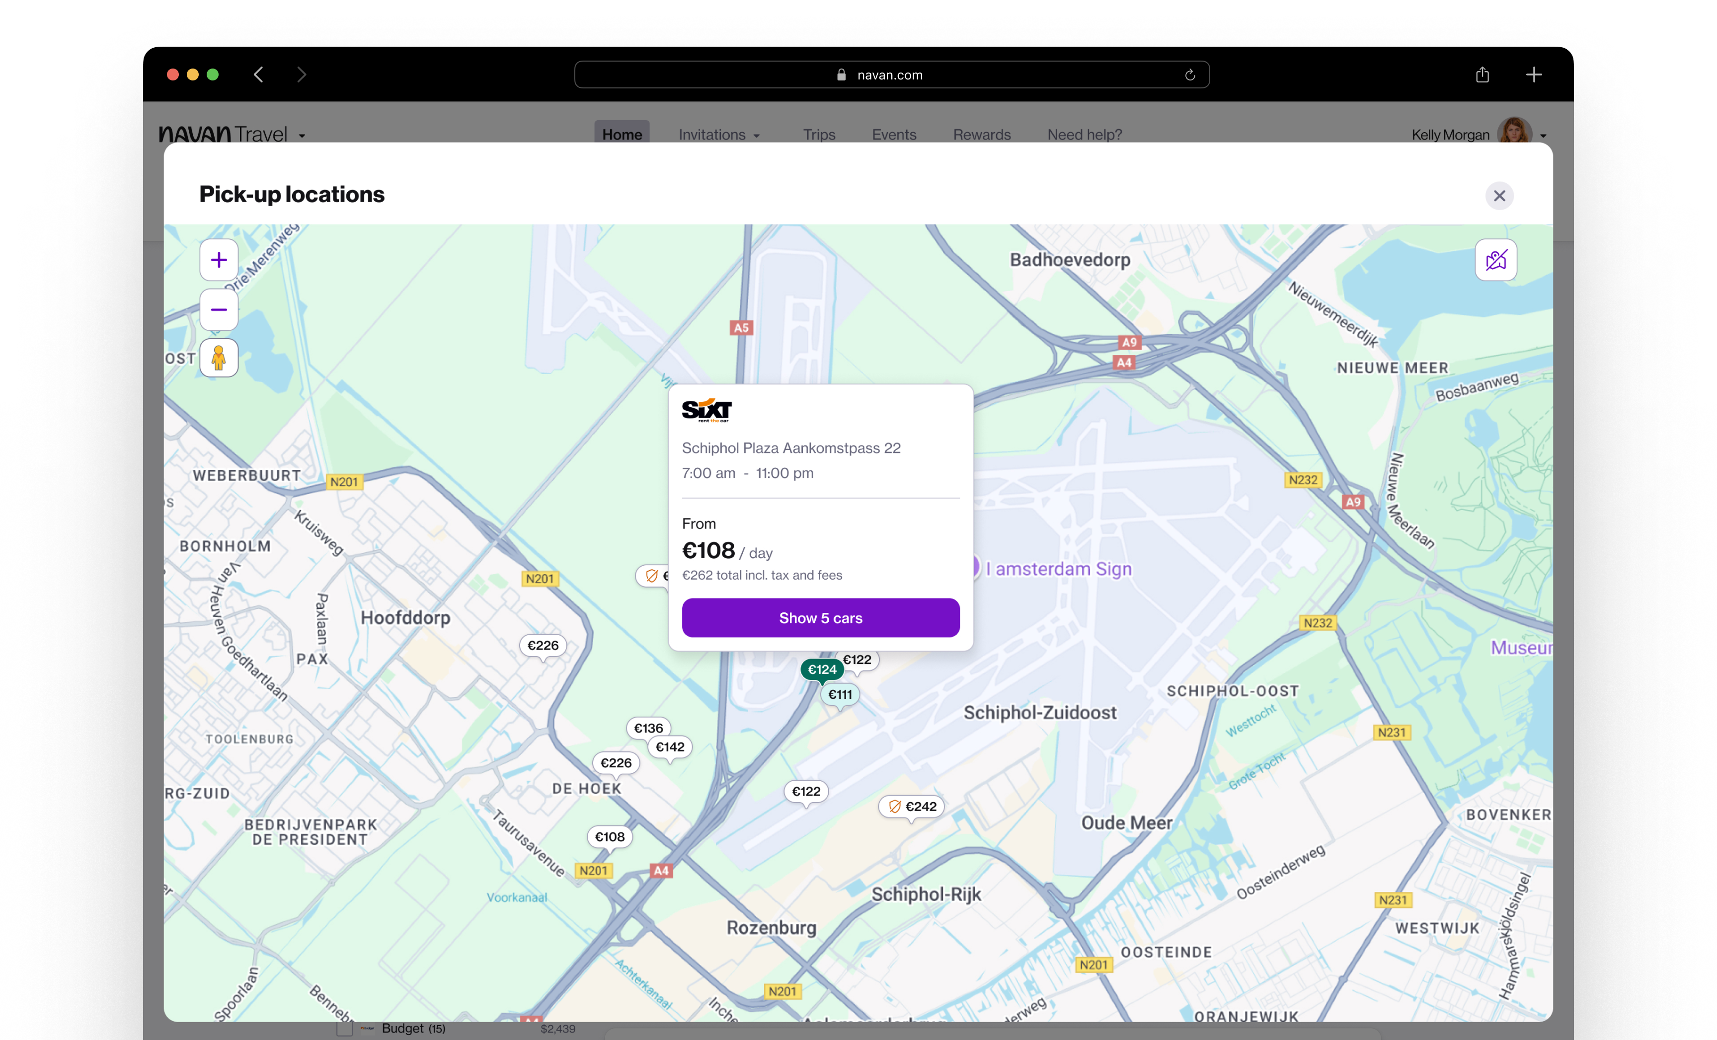This screenshot has width=1717, height=1040.
Task: Tick the Budget filter checkbox
Action: coord(344,1029)
